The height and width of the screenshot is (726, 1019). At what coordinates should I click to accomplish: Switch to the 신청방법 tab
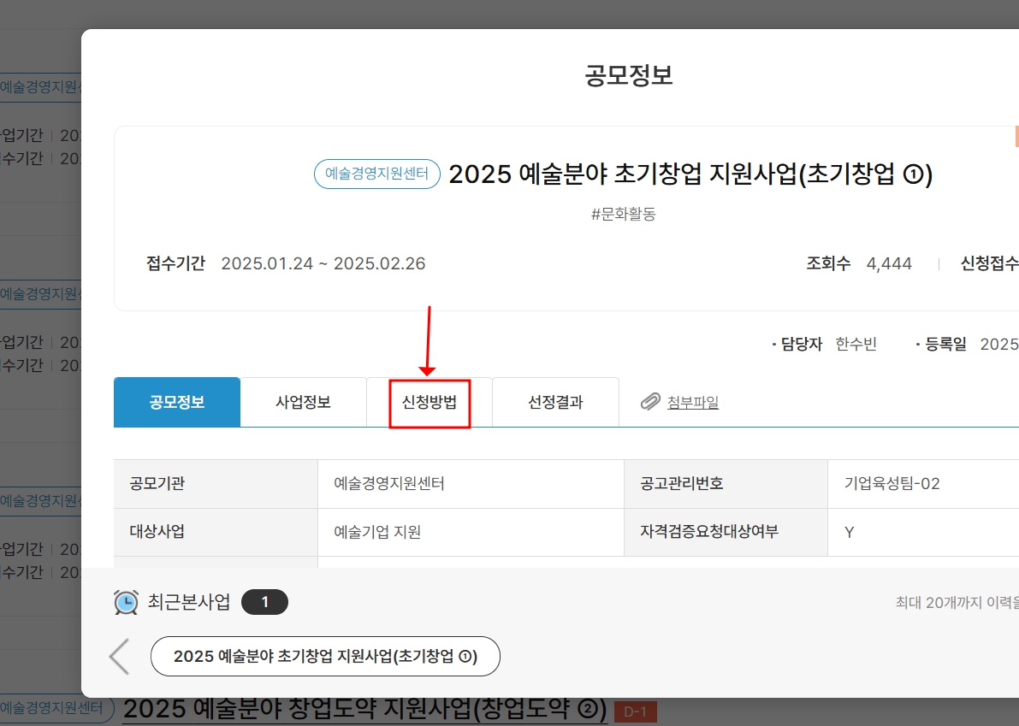[x=429, y=402]
